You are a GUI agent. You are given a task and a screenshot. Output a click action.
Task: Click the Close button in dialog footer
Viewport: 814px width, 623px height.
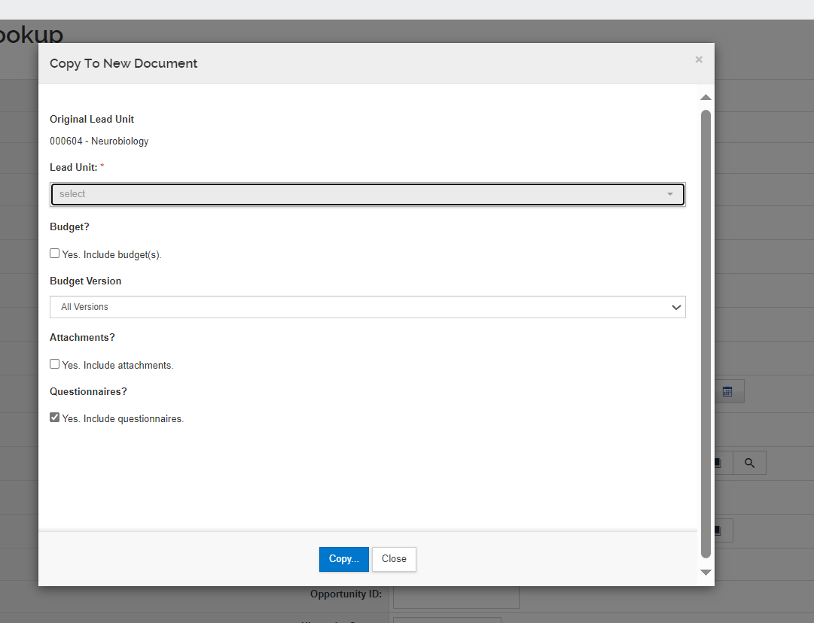coord(394,559)
